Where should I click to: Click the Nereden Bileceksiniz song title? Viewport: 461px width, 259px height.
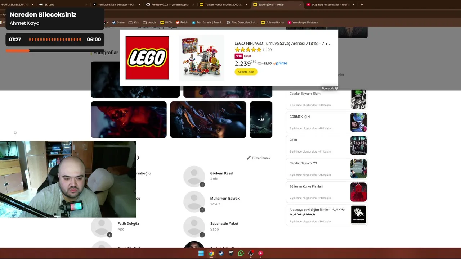(43, 15)
